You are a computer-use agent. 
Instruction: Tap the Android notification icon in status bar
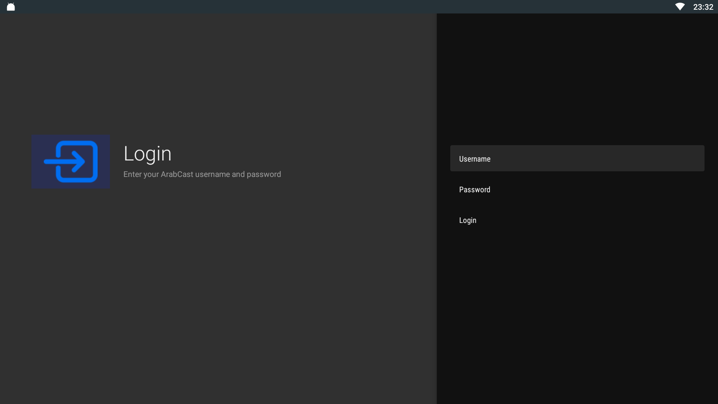pos(11,7)
